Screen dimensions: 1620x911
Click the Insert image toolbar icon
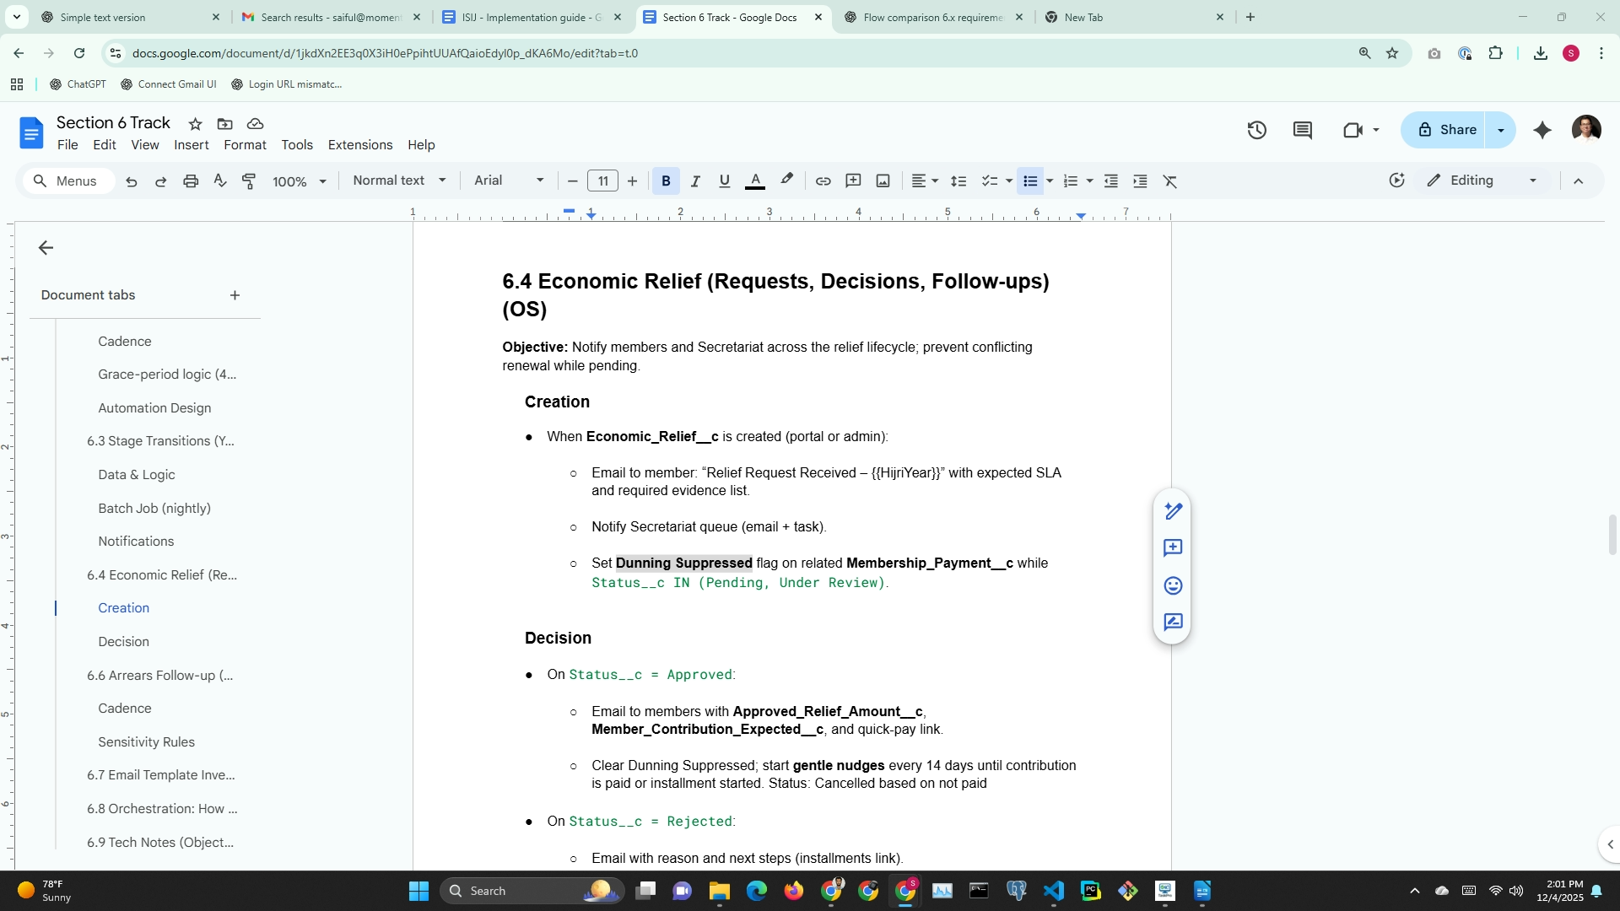click(x=883, y=181)
